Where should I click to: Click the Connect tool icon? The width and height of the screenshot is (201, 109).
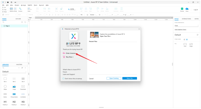click(x=20, y=9)
